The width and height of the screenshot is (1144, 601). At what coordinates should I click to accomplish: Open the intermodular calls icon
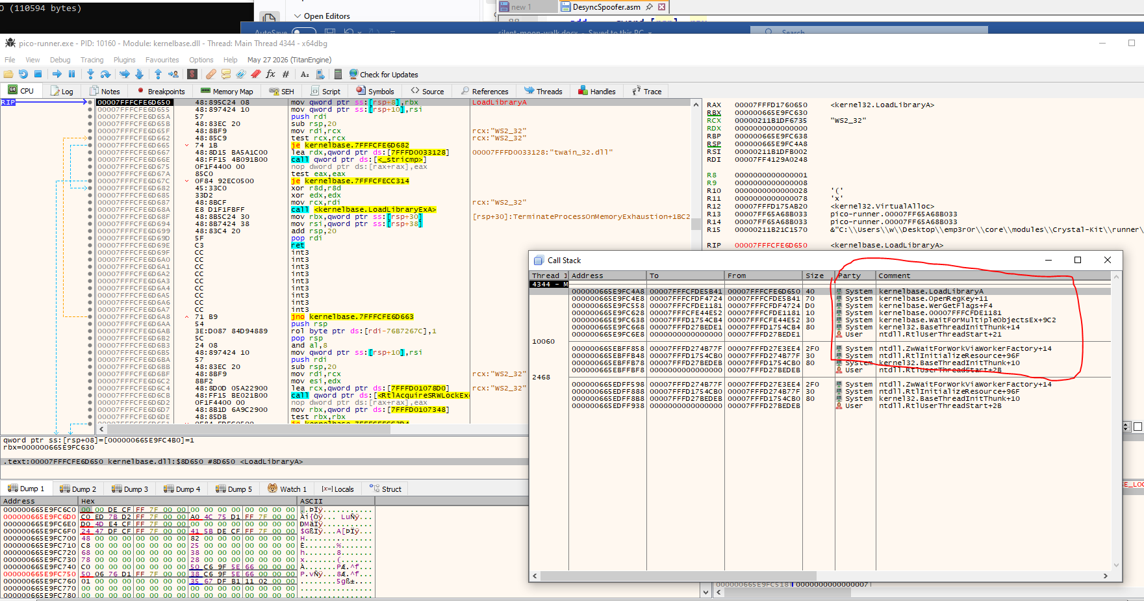(x=320, y=74)
